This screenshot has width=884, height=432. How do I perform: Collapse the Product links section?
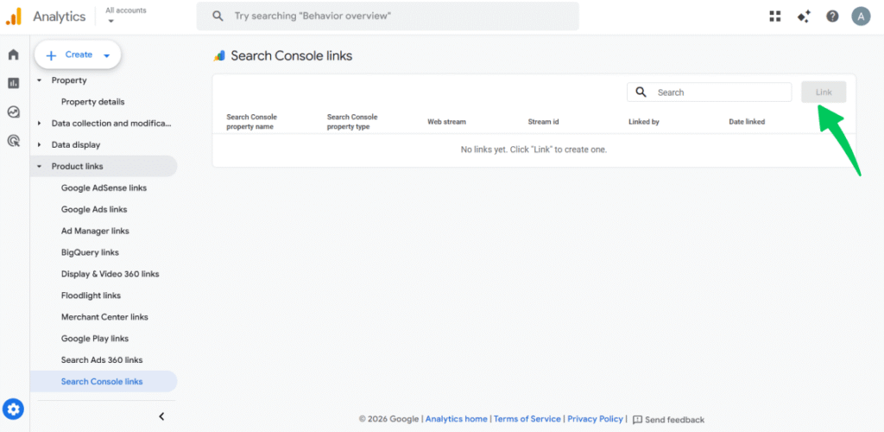point(40,167)
